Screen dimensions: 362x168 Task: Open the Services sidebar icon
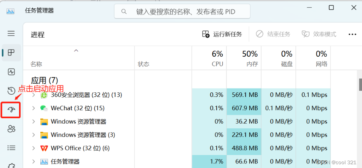tap(11, 165)
